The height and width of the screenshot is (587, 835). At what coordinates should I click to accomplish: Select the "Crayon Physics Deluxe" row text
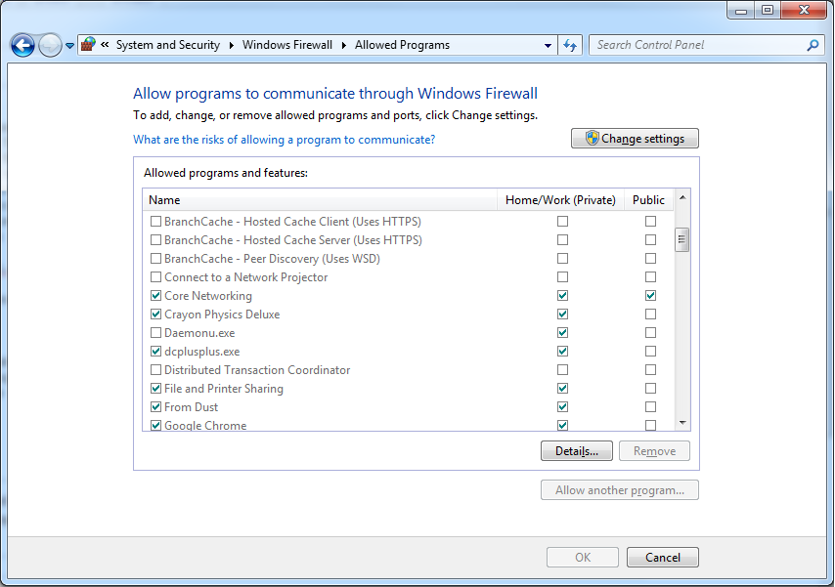(222, 314)
